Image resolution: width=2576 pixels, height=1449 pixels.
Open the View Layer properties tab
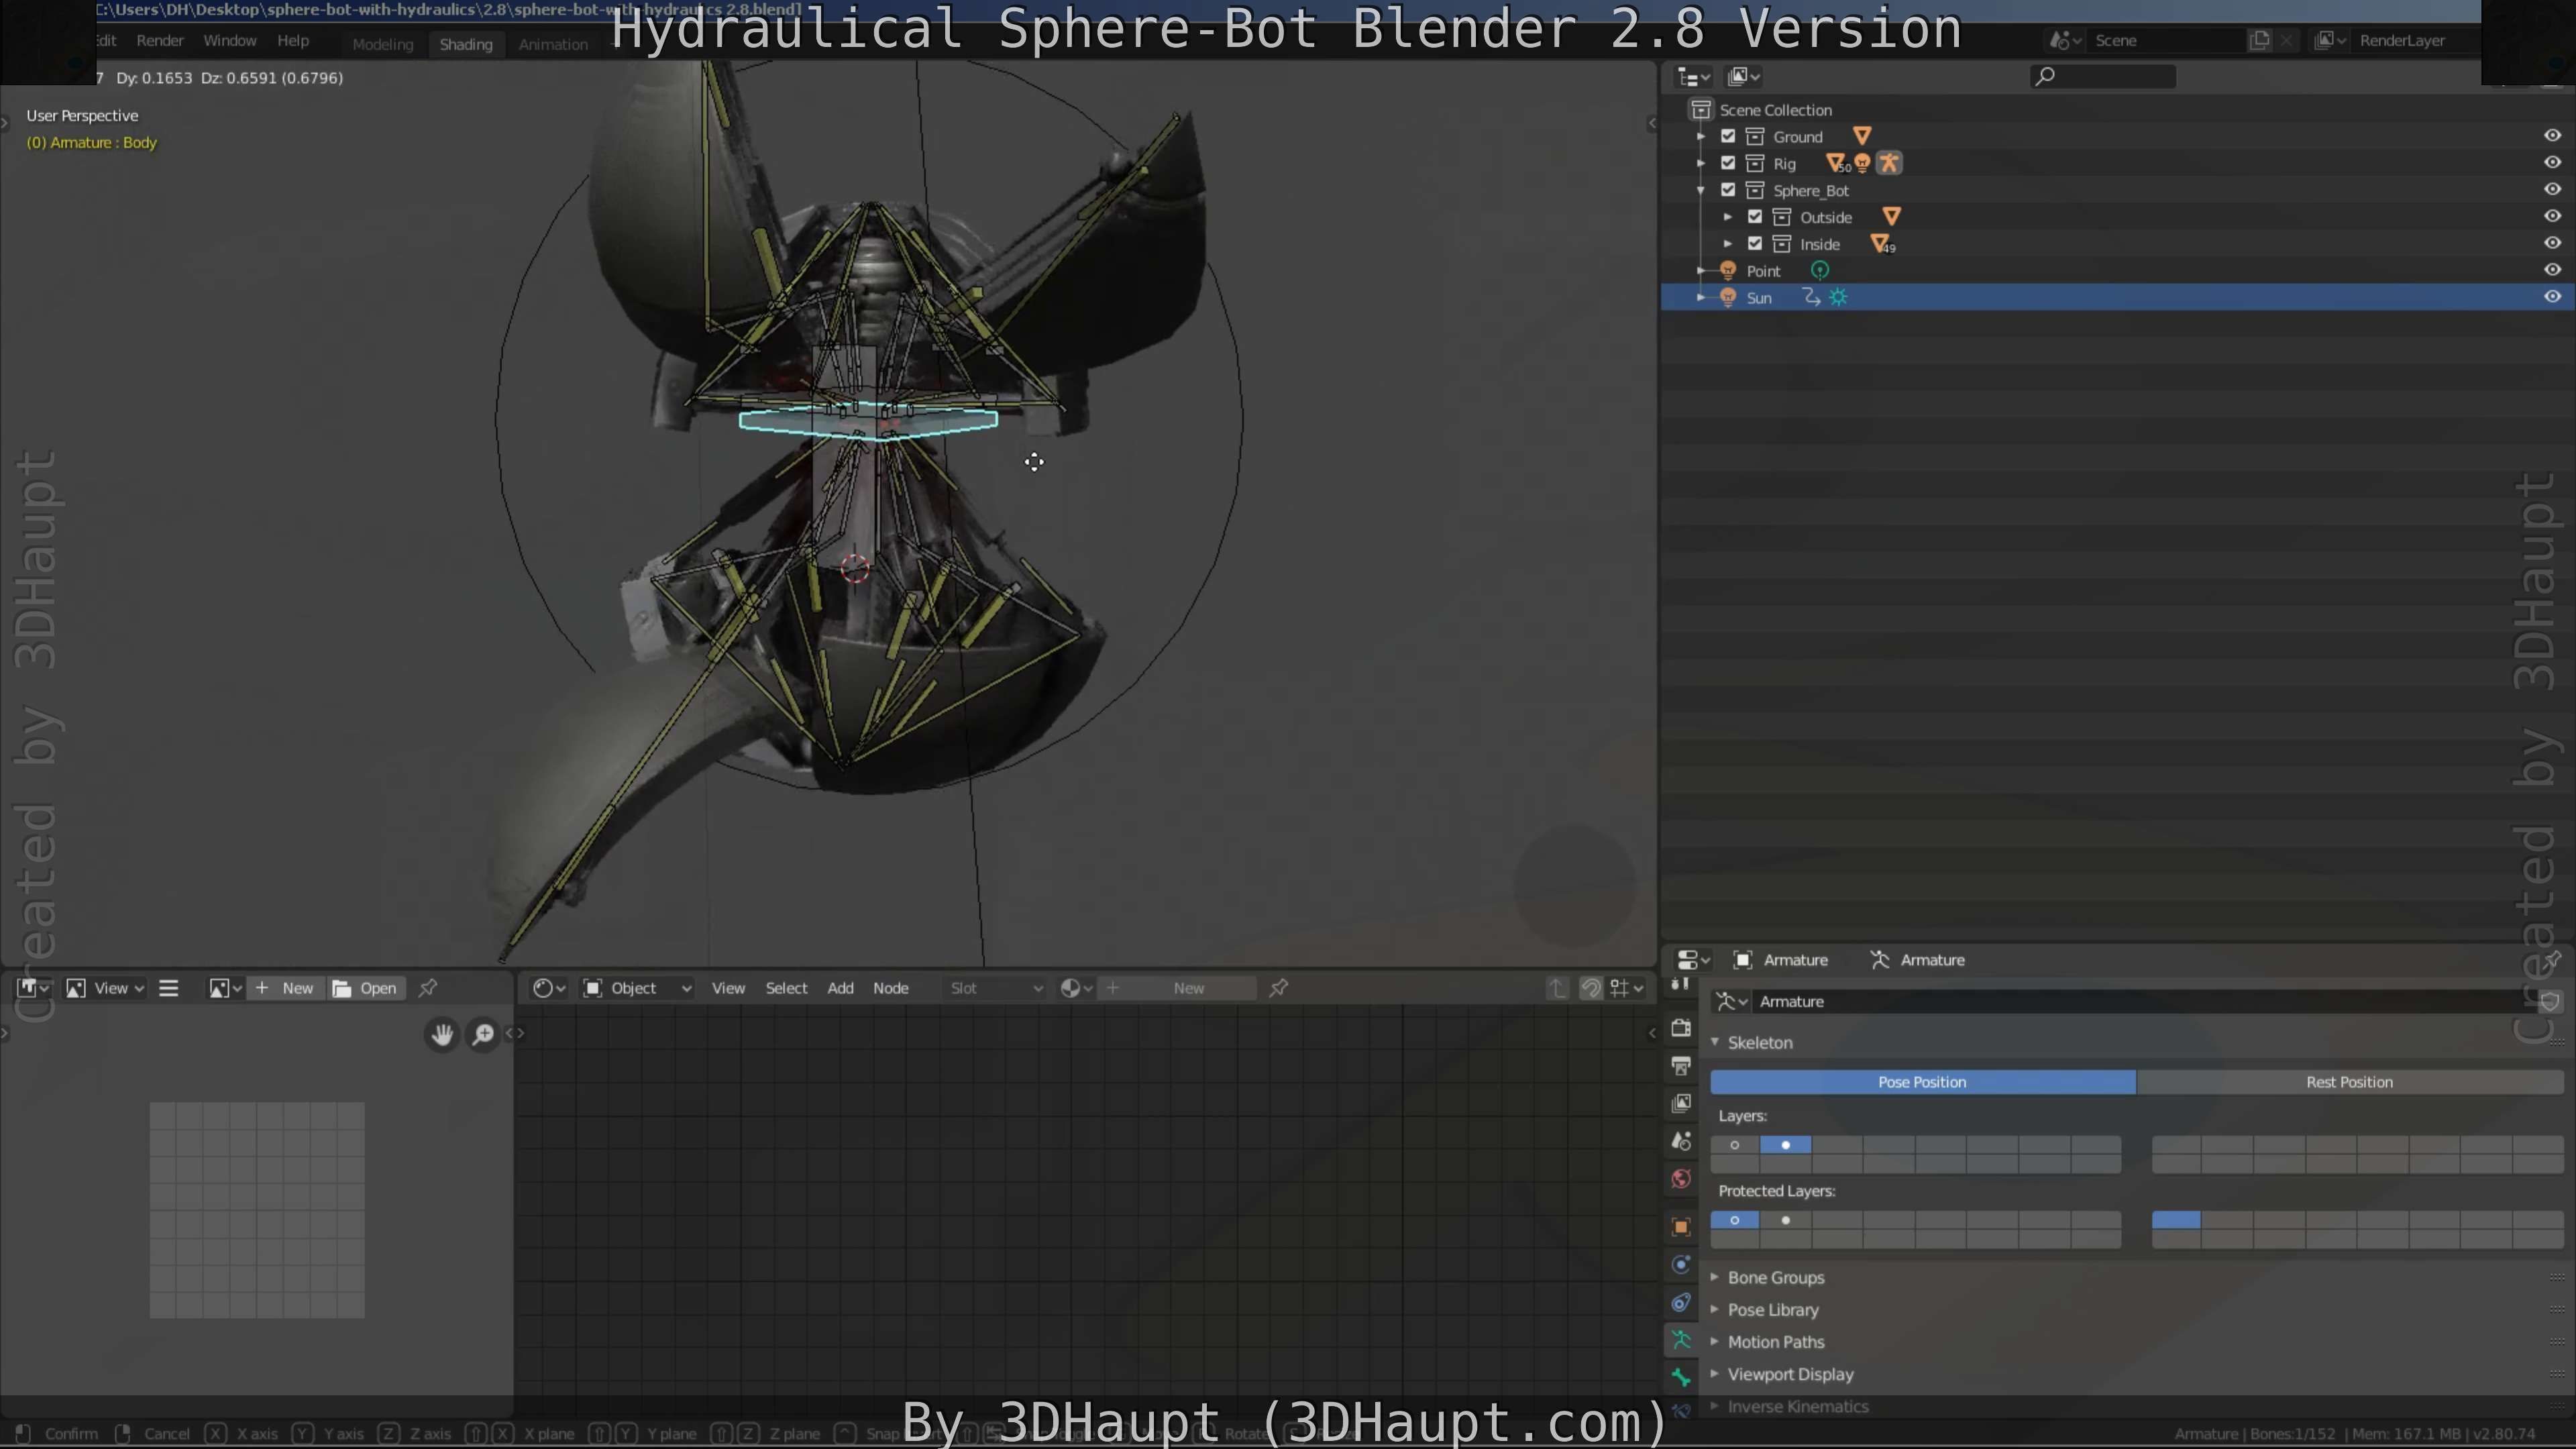1681,1103
